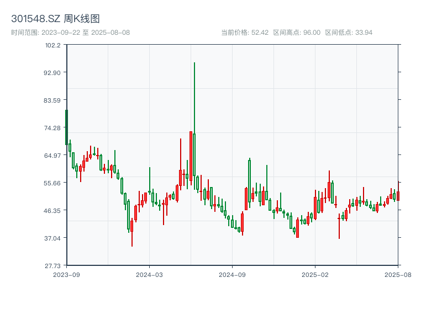
Task: Click the x-axis label 2024-03
Action: click(149, 275)
